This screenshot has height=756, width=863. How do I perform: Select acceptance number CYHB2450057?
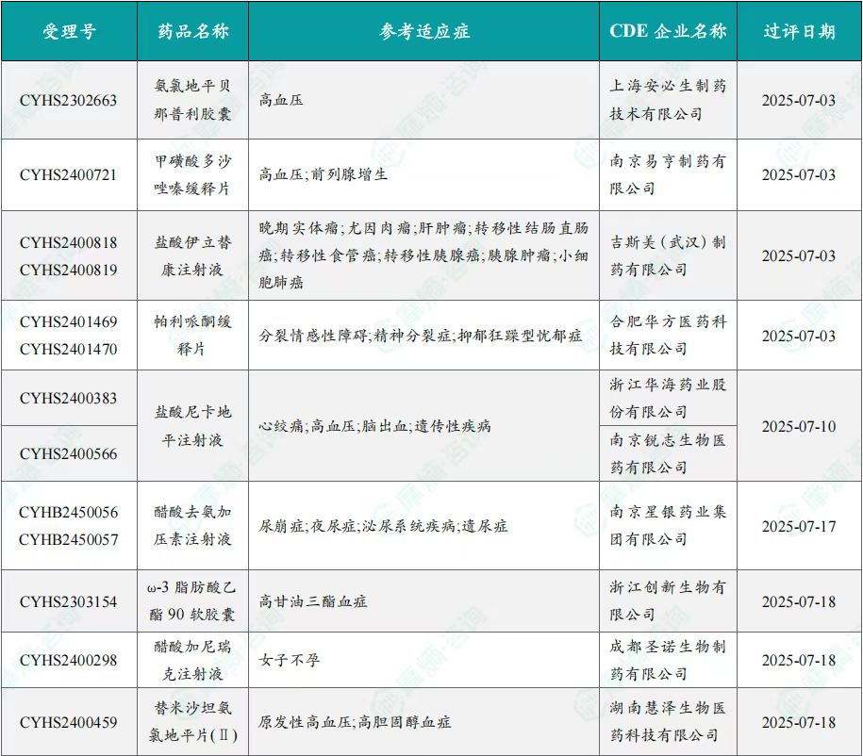68,540
